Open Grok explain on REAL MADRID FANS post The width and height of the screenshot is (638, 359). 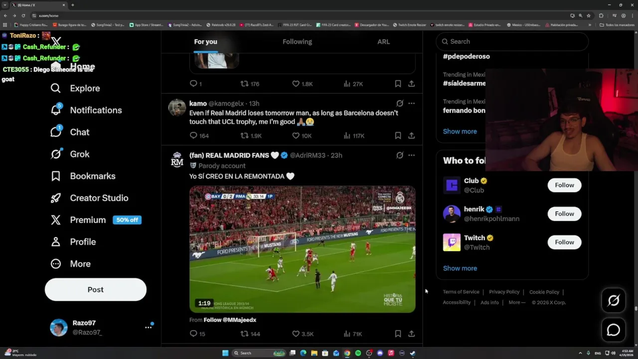(x=400, y=155)
